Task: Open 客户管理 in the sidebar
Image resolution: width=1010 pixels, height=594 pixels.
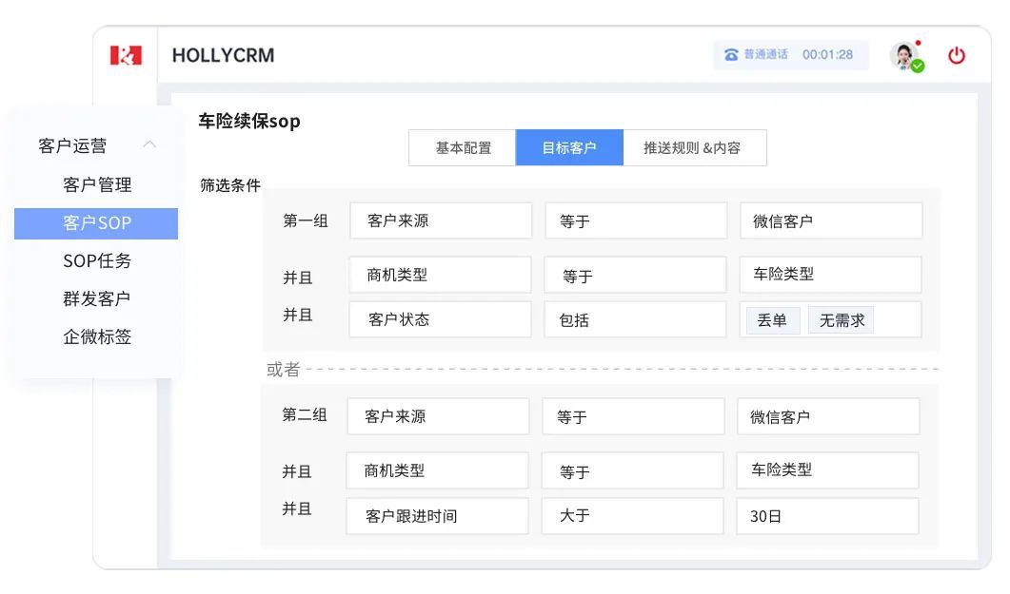Action: point(97,184)
